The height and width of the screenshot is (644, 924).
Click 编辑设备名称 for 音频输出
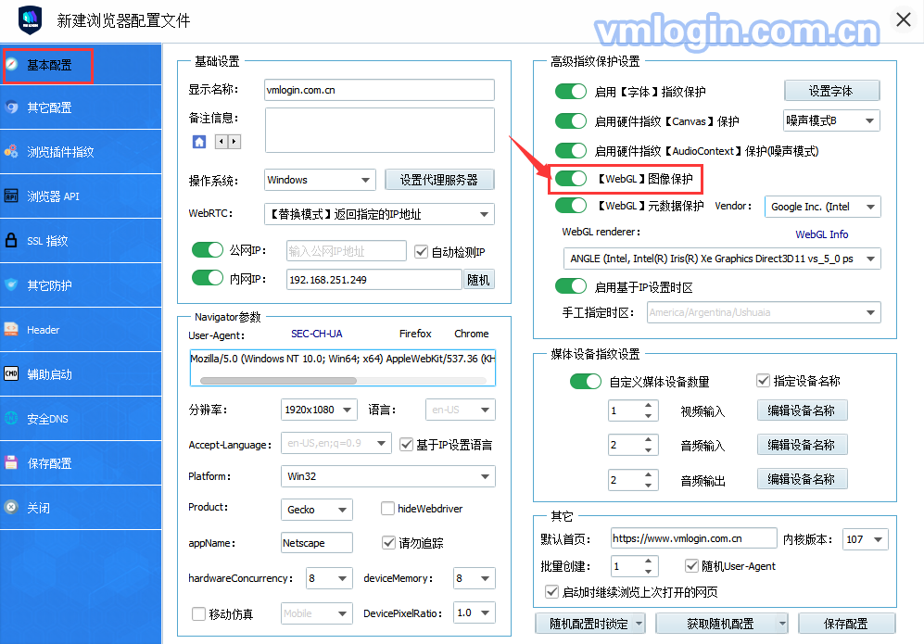coord(802,479)
